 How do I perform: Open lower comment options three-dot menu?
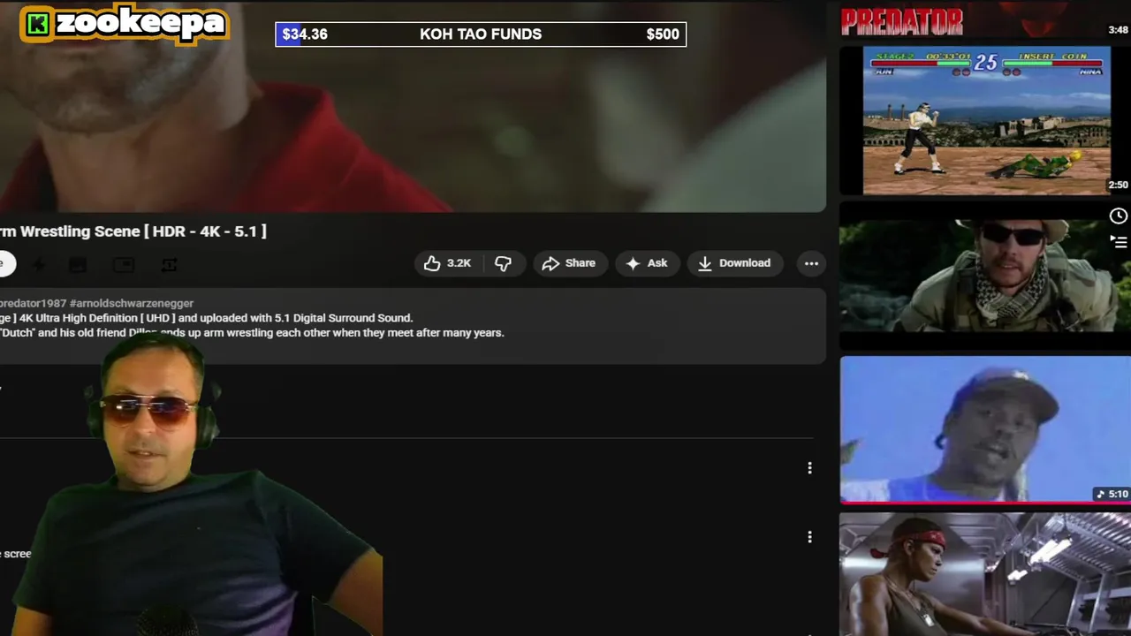coord(809,537)
